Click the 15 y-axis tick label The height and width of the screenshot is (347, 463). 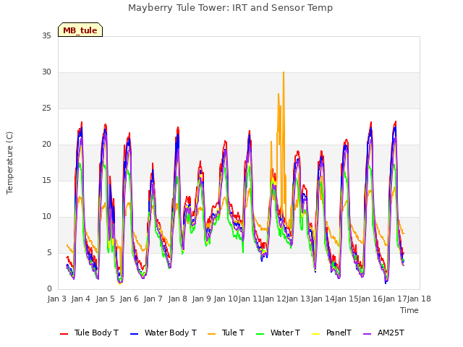pos(46,180)
